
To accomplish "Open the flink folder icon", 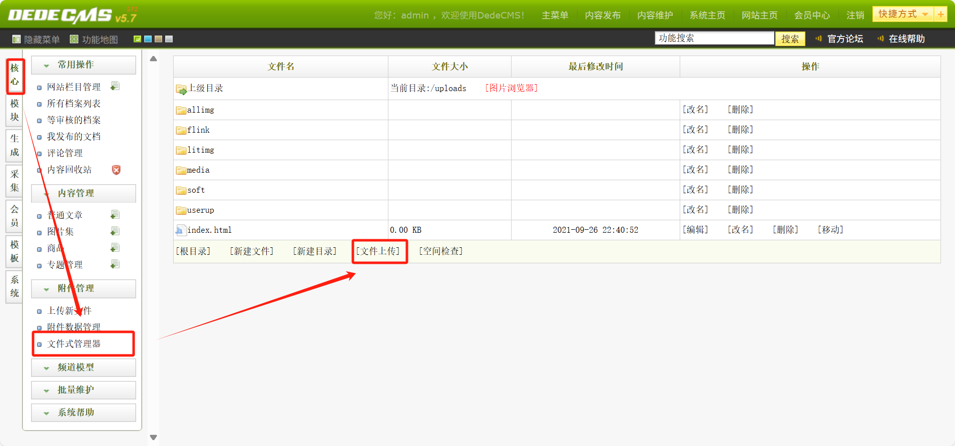I will coord(181,130).
